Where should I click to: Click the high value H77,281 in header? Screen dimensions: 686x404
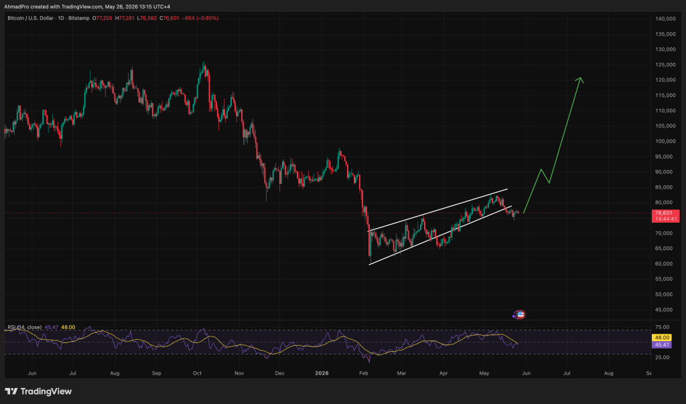pyautogui.click(x=125, y=18)
